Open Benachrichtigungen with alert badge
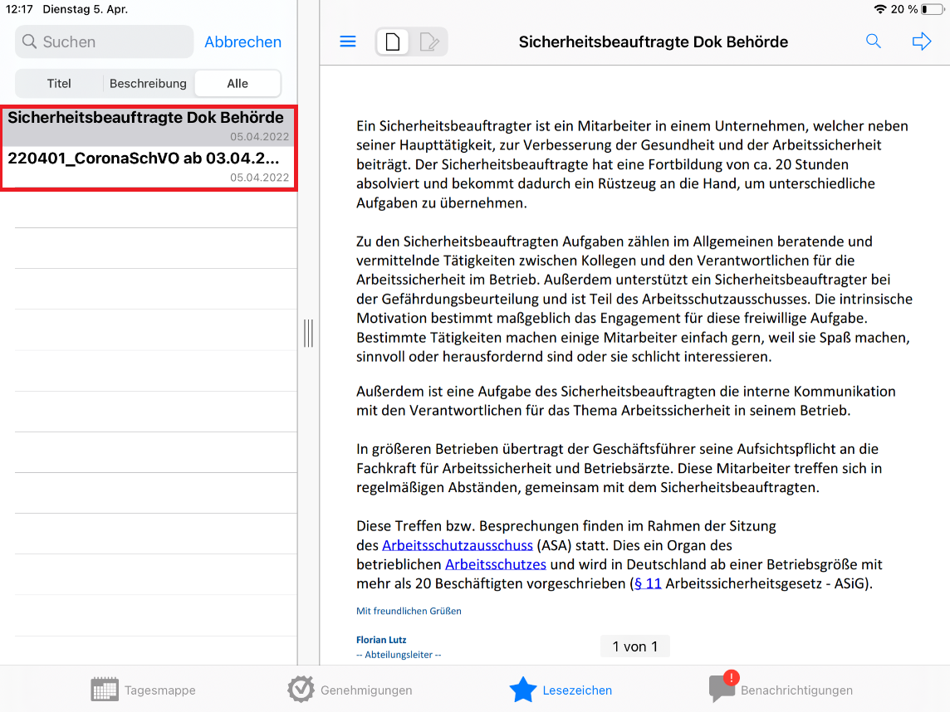The width and height of the screenshot is (950, 712). click(781, 690)
